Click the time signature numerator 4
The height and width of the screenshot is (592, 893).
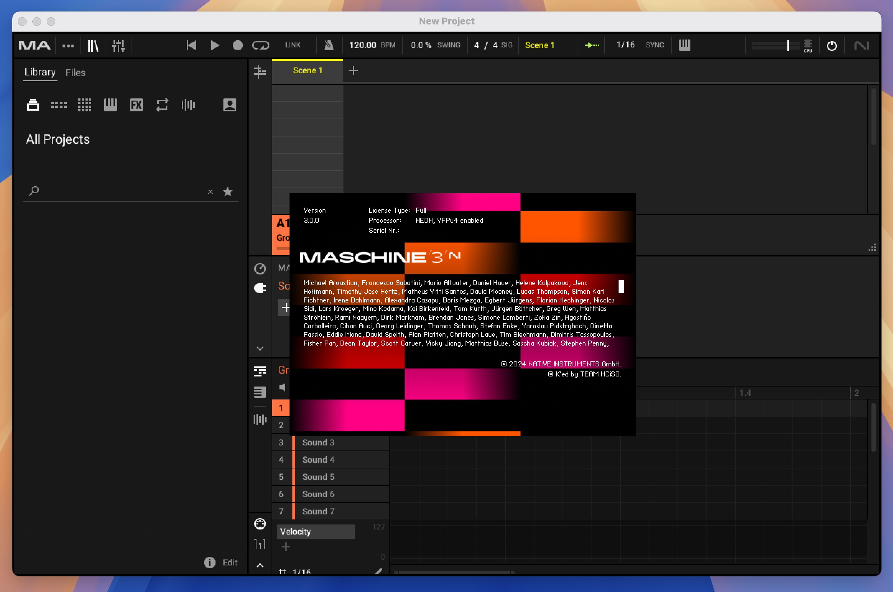(x=477, y=45)
